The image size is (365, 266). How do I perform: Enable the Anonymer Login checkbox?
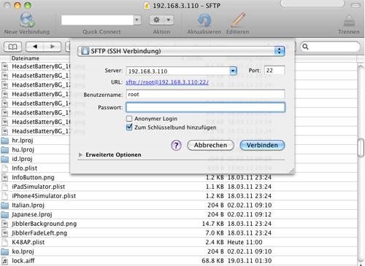click(129, 119)
